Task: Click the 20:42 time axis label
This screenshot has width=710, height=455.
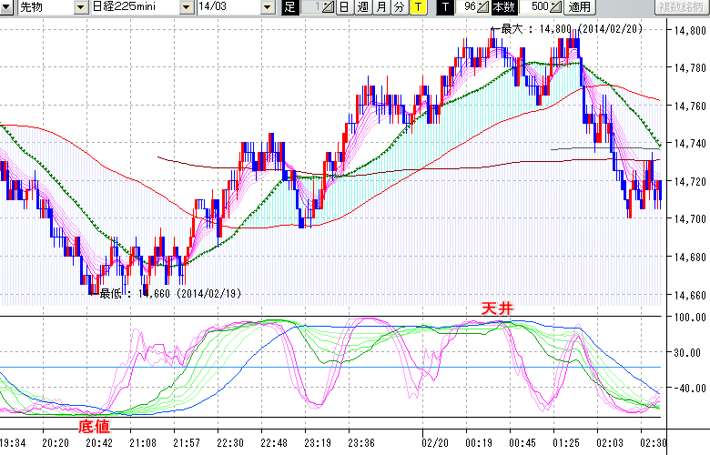Action: 99,443
